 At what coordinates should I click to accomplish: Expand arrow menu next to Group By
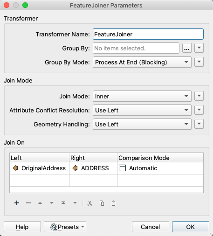(199, 48)
